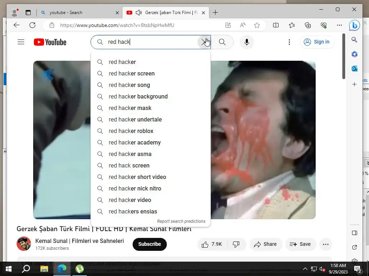
Task: Add a sidebar app with plus
Action: point(355,84)
